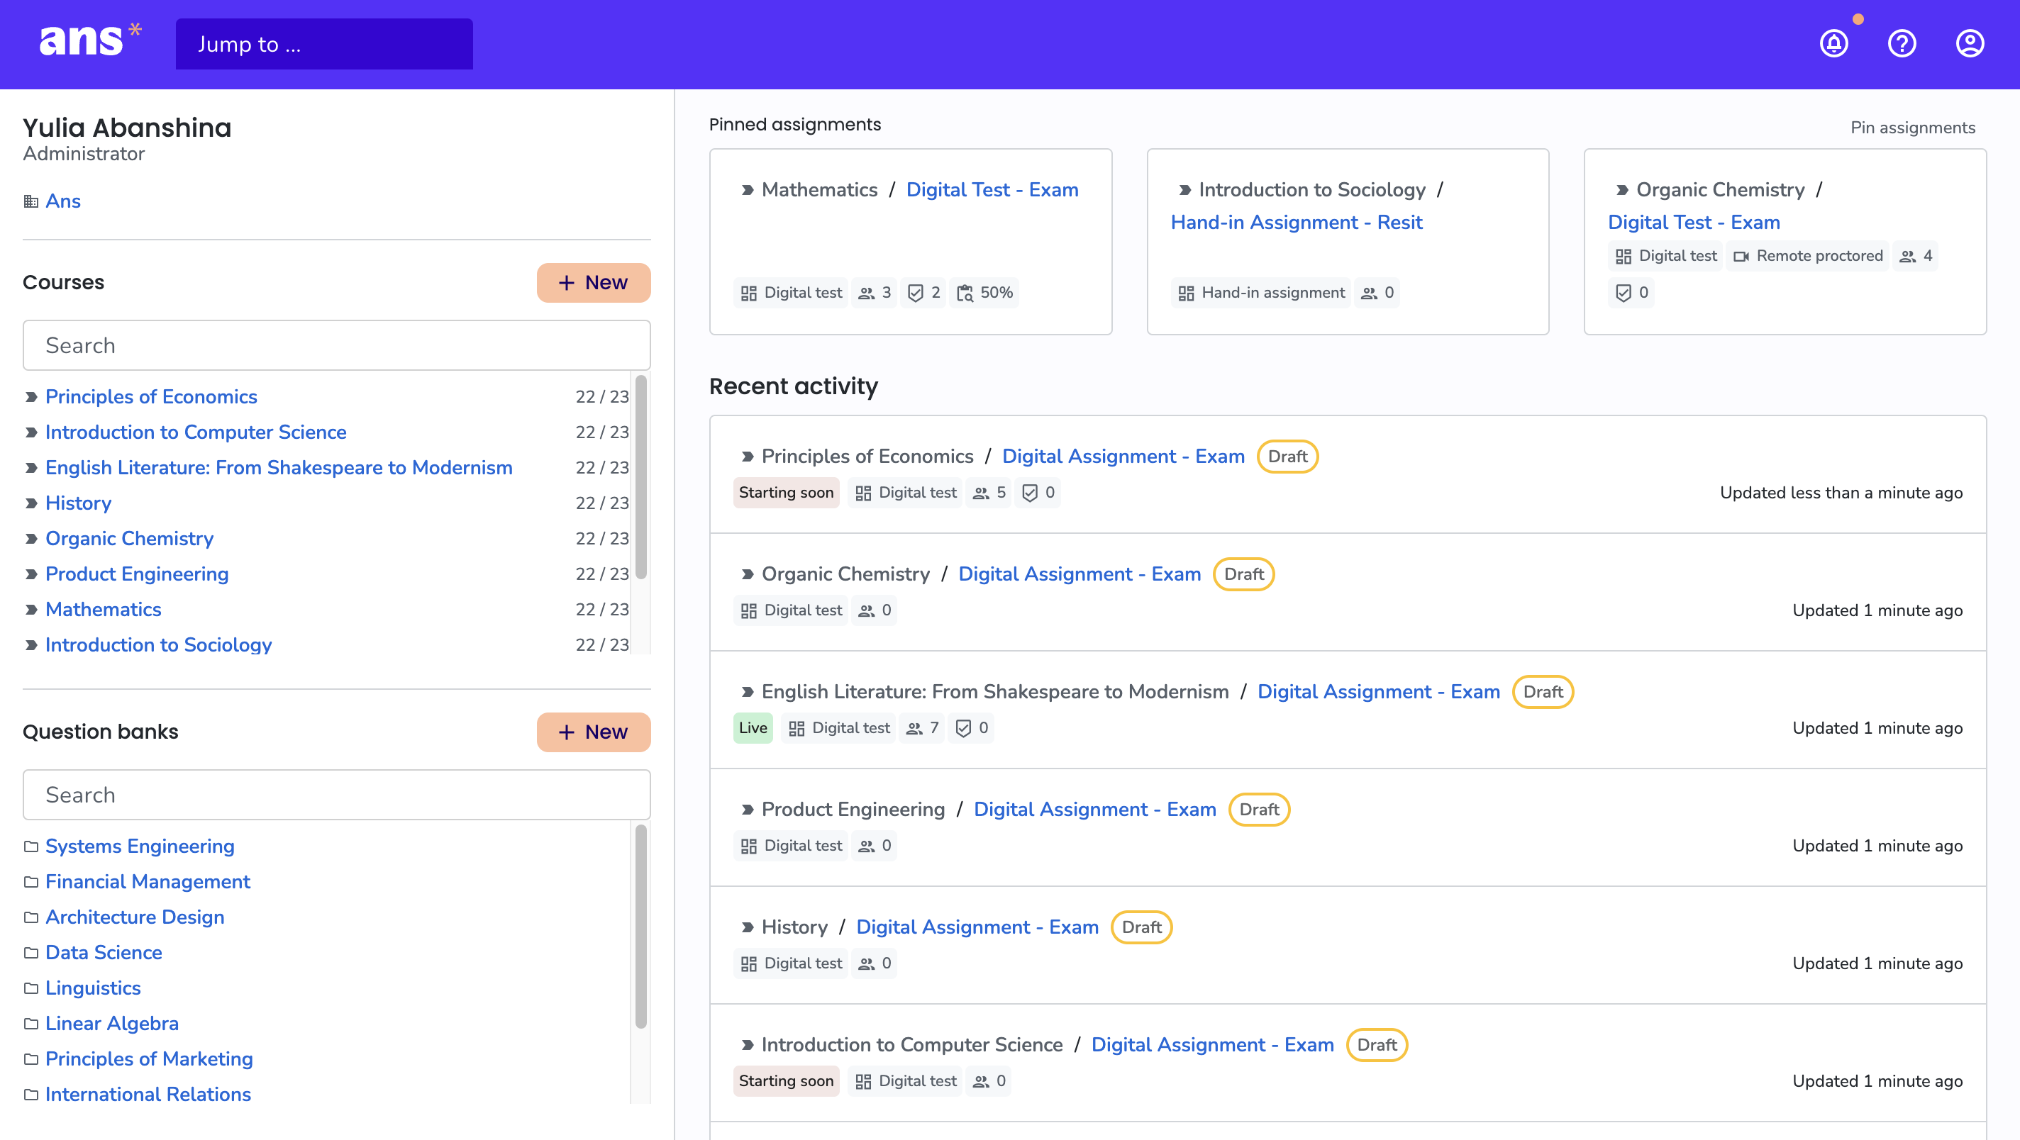Click folder icon next to International Relations
2020x1140 pixels.
pos(31,1095)
